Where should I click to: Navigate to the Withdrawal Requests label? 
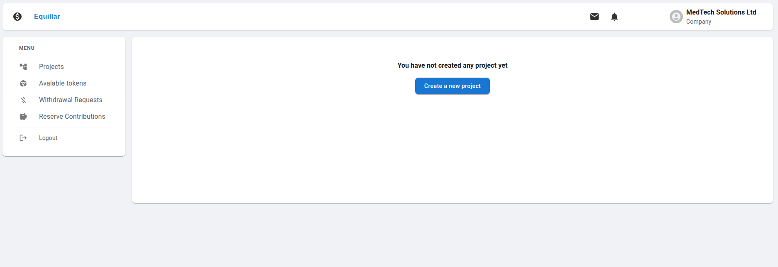[71, 100]
